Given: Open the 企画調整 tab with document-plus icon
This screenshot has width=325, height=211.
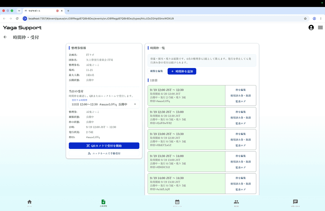Looking at the screenshot, I should (103, 203).
